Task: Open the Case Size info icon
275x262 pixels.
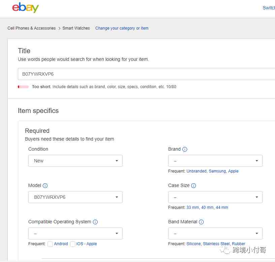Action: (x=194, y=186)
